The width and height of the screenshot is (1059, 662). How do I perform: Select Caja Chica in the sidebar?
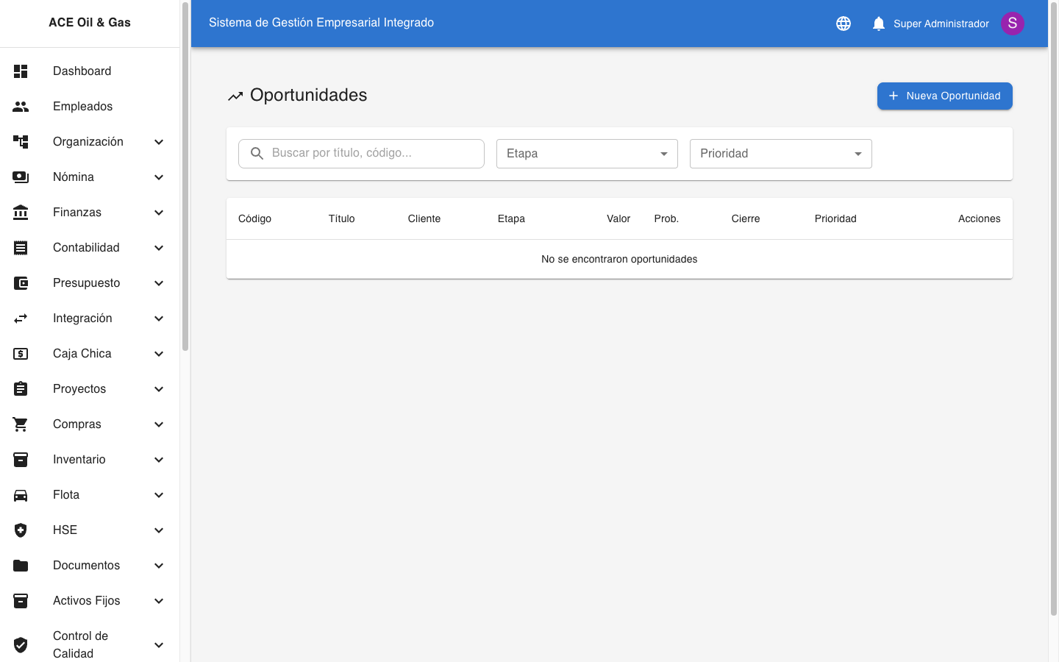(x=82, y=354)
